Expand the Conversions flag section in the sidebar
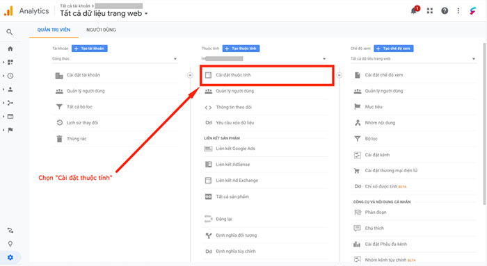The height and width of the screenshot is (266, 487). [x=10, y=130]
